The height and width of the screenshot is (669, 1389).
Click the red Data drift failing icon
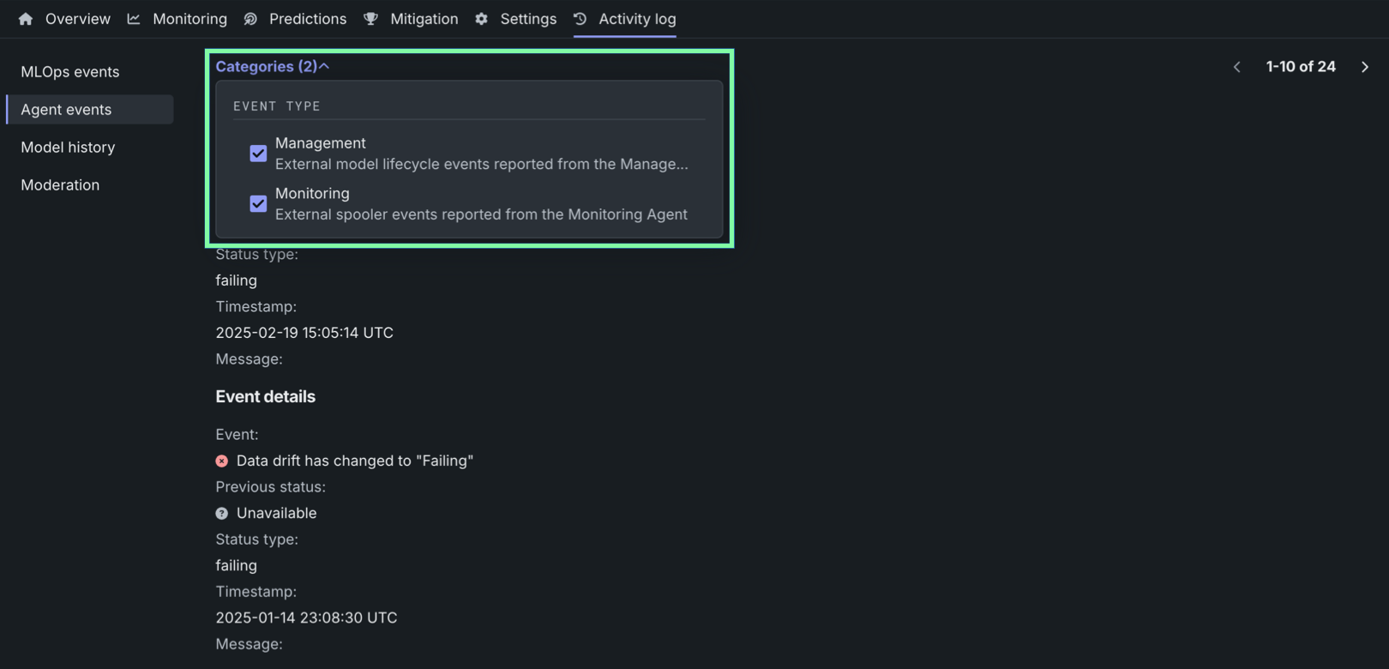pyautogui.click(x=222, y=461)
